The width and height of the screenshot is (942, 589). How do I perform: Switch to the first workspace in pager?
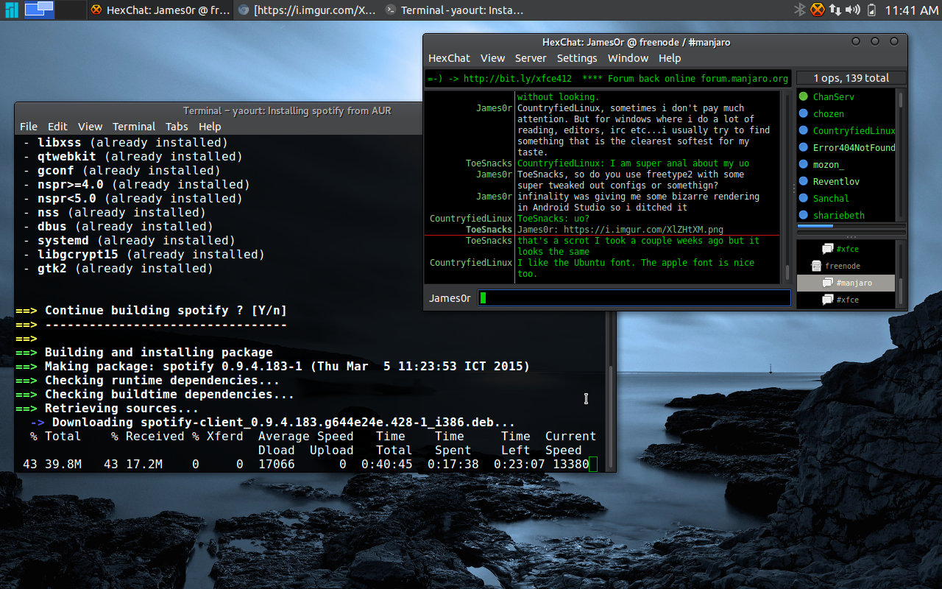(x=40, y=10)
